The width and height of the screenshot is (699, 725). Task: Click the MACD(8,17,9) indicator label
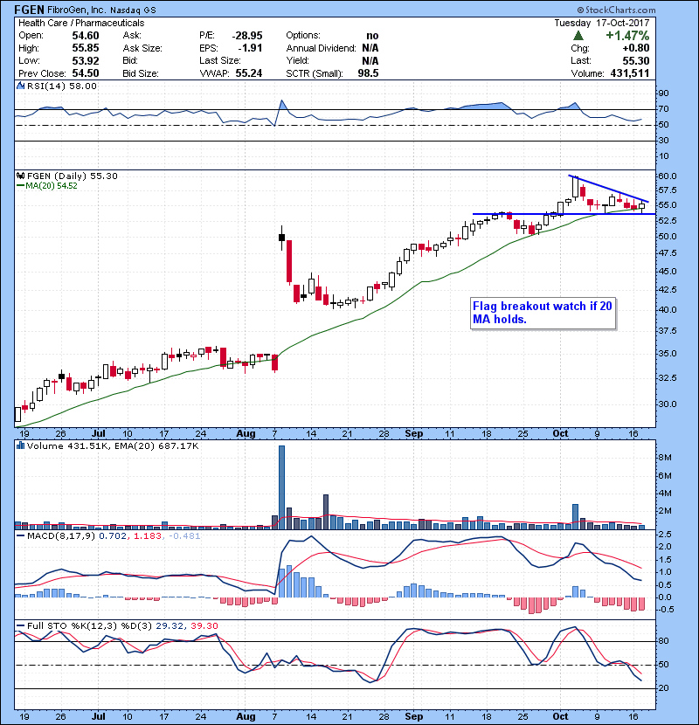click(62, 536)
